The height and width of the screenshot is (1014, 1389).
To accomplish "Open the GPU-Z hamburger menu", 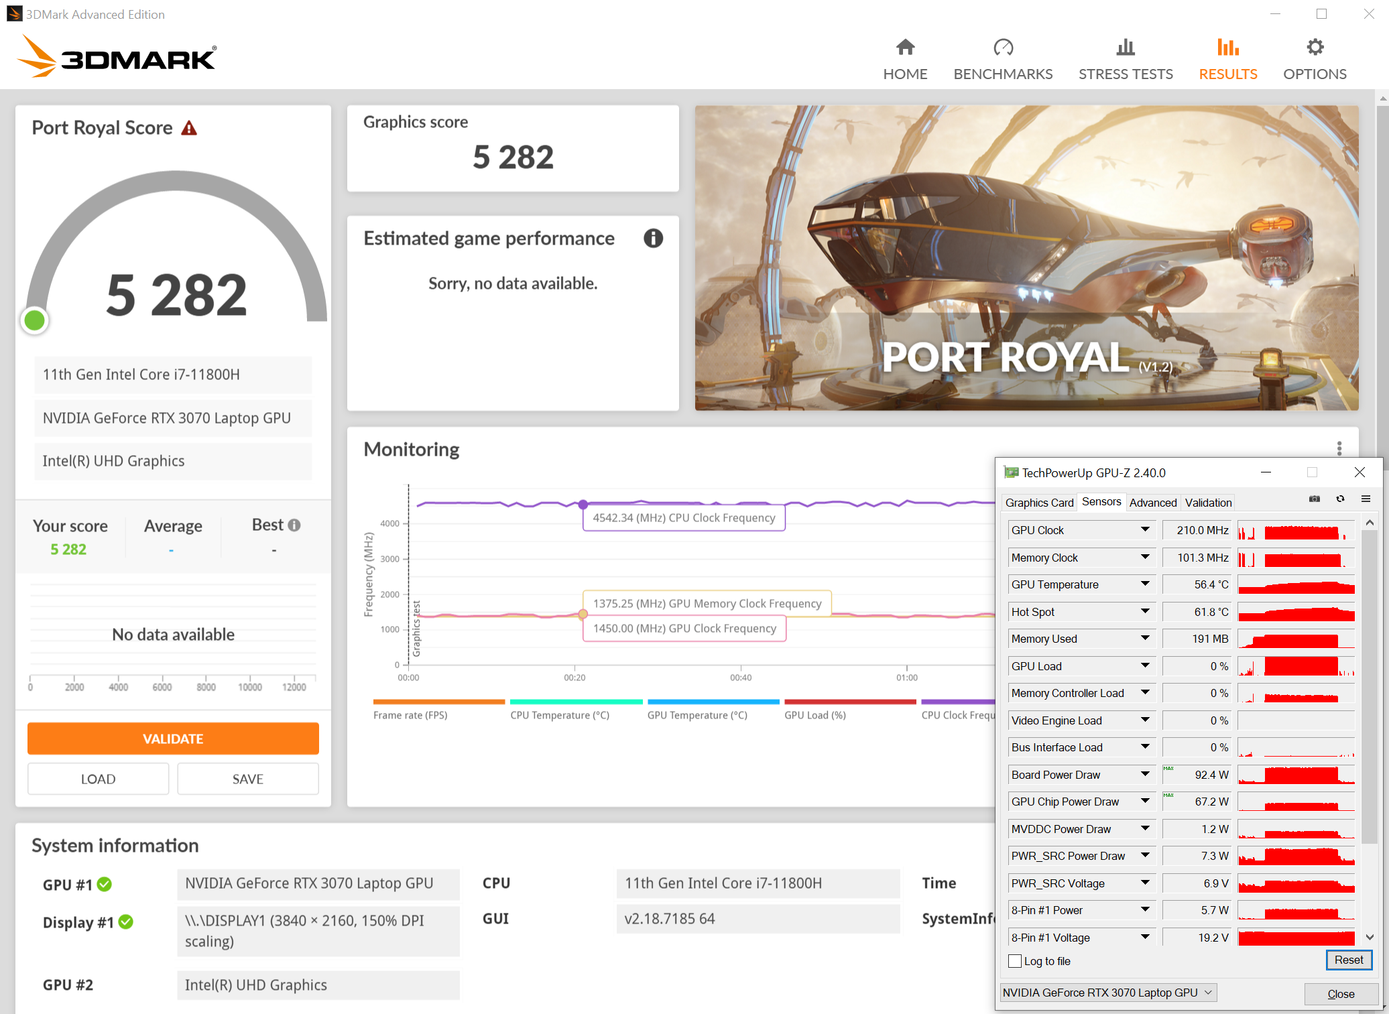I will [x=1366, y=499].
